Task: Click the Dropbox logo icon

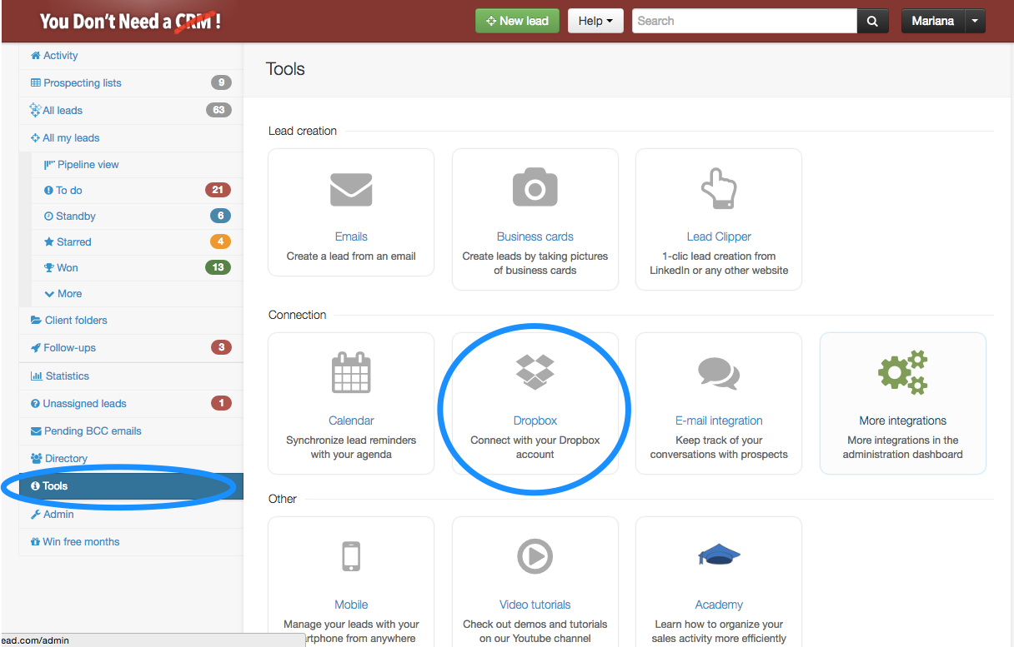Action: coord(535,372)
